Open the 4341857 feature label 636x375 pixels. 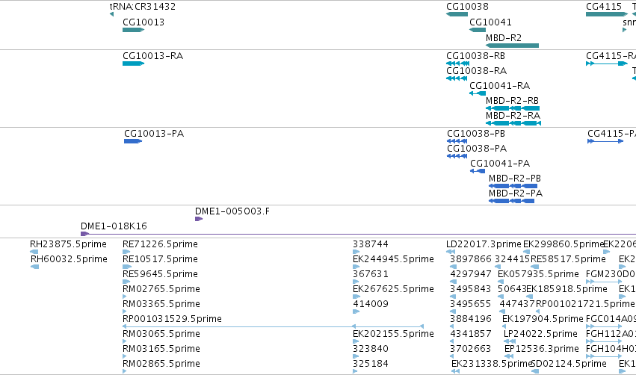(x=471, y=335)
